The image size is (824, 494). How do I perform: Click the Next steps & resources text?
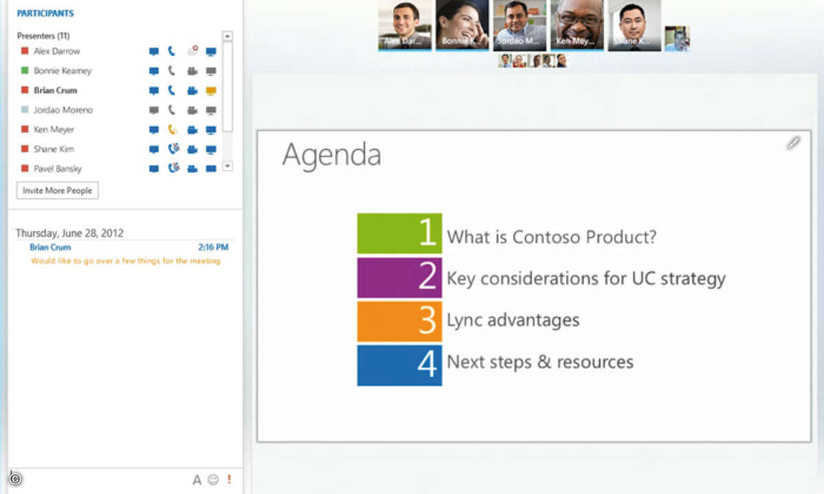[540, 362]
